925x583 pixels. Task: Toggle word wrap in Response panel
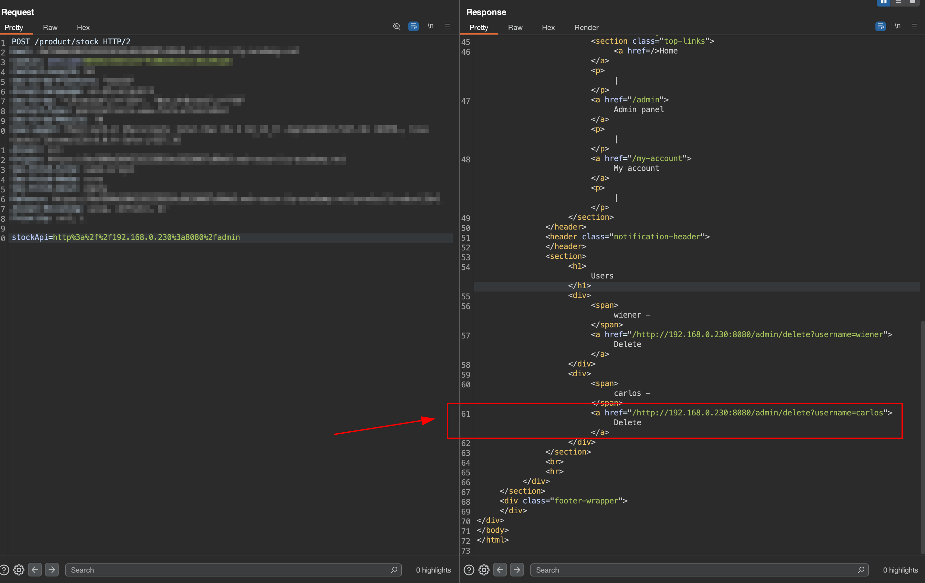880,26
